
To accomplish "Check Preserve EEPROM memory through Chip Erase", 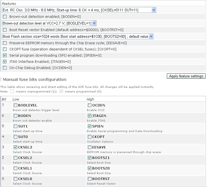I will click(x=5, y=43).
